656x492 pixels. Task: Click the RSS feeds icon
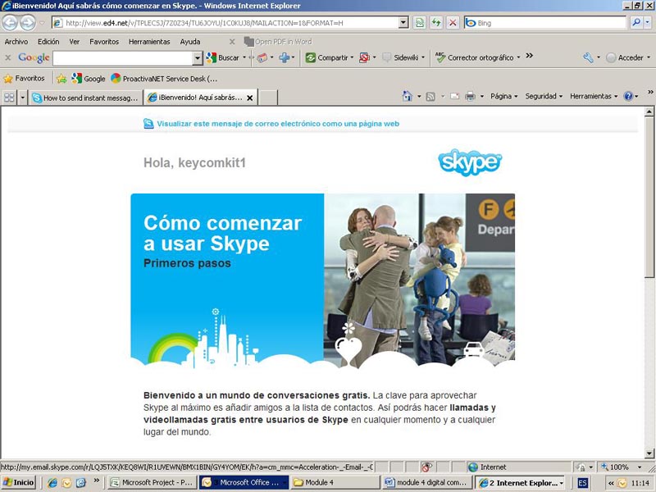[430, 97]
